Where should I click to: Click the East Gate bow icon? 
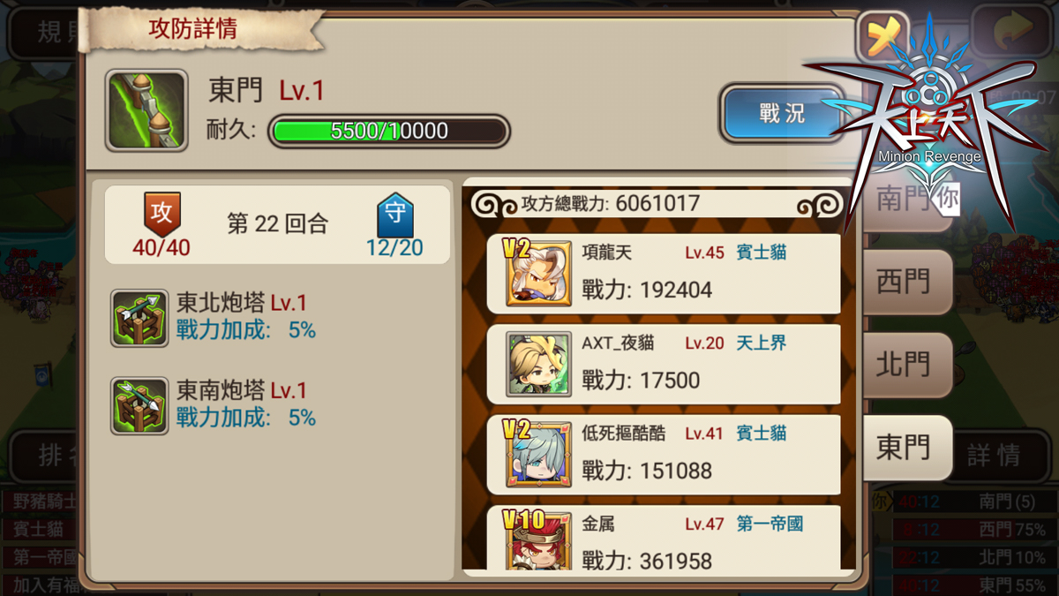tap(146, 110)
